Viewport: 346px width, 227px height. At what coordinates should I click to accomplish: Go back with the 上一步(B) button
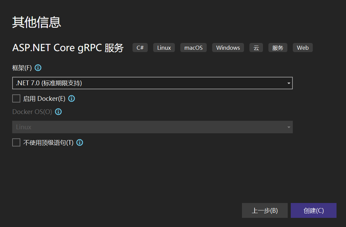[265, 210]
